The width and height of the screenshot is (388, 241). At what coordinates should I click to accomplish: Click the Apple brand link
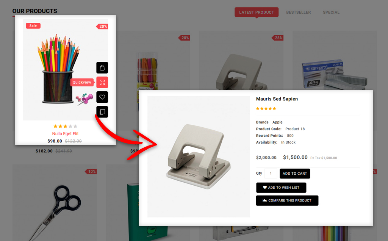(277, 122)
